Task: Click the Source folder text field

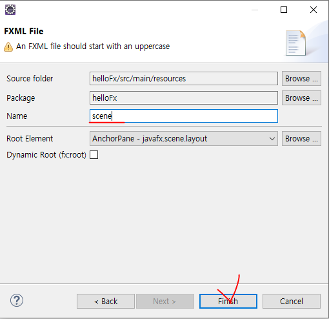Action: (184, 79)
